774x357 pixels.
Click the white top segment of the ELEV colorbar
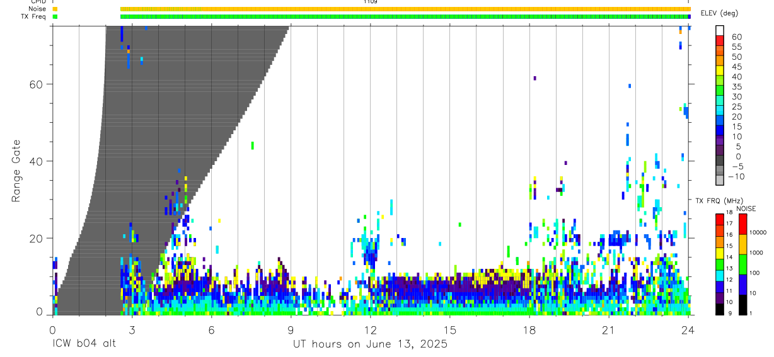coord(720,30)
